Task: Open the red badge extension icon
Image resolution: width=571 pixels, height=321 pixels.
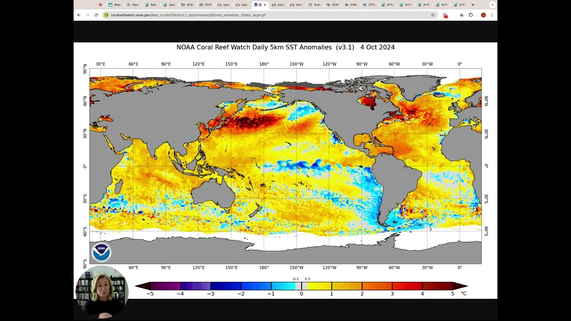Action: 445,15
